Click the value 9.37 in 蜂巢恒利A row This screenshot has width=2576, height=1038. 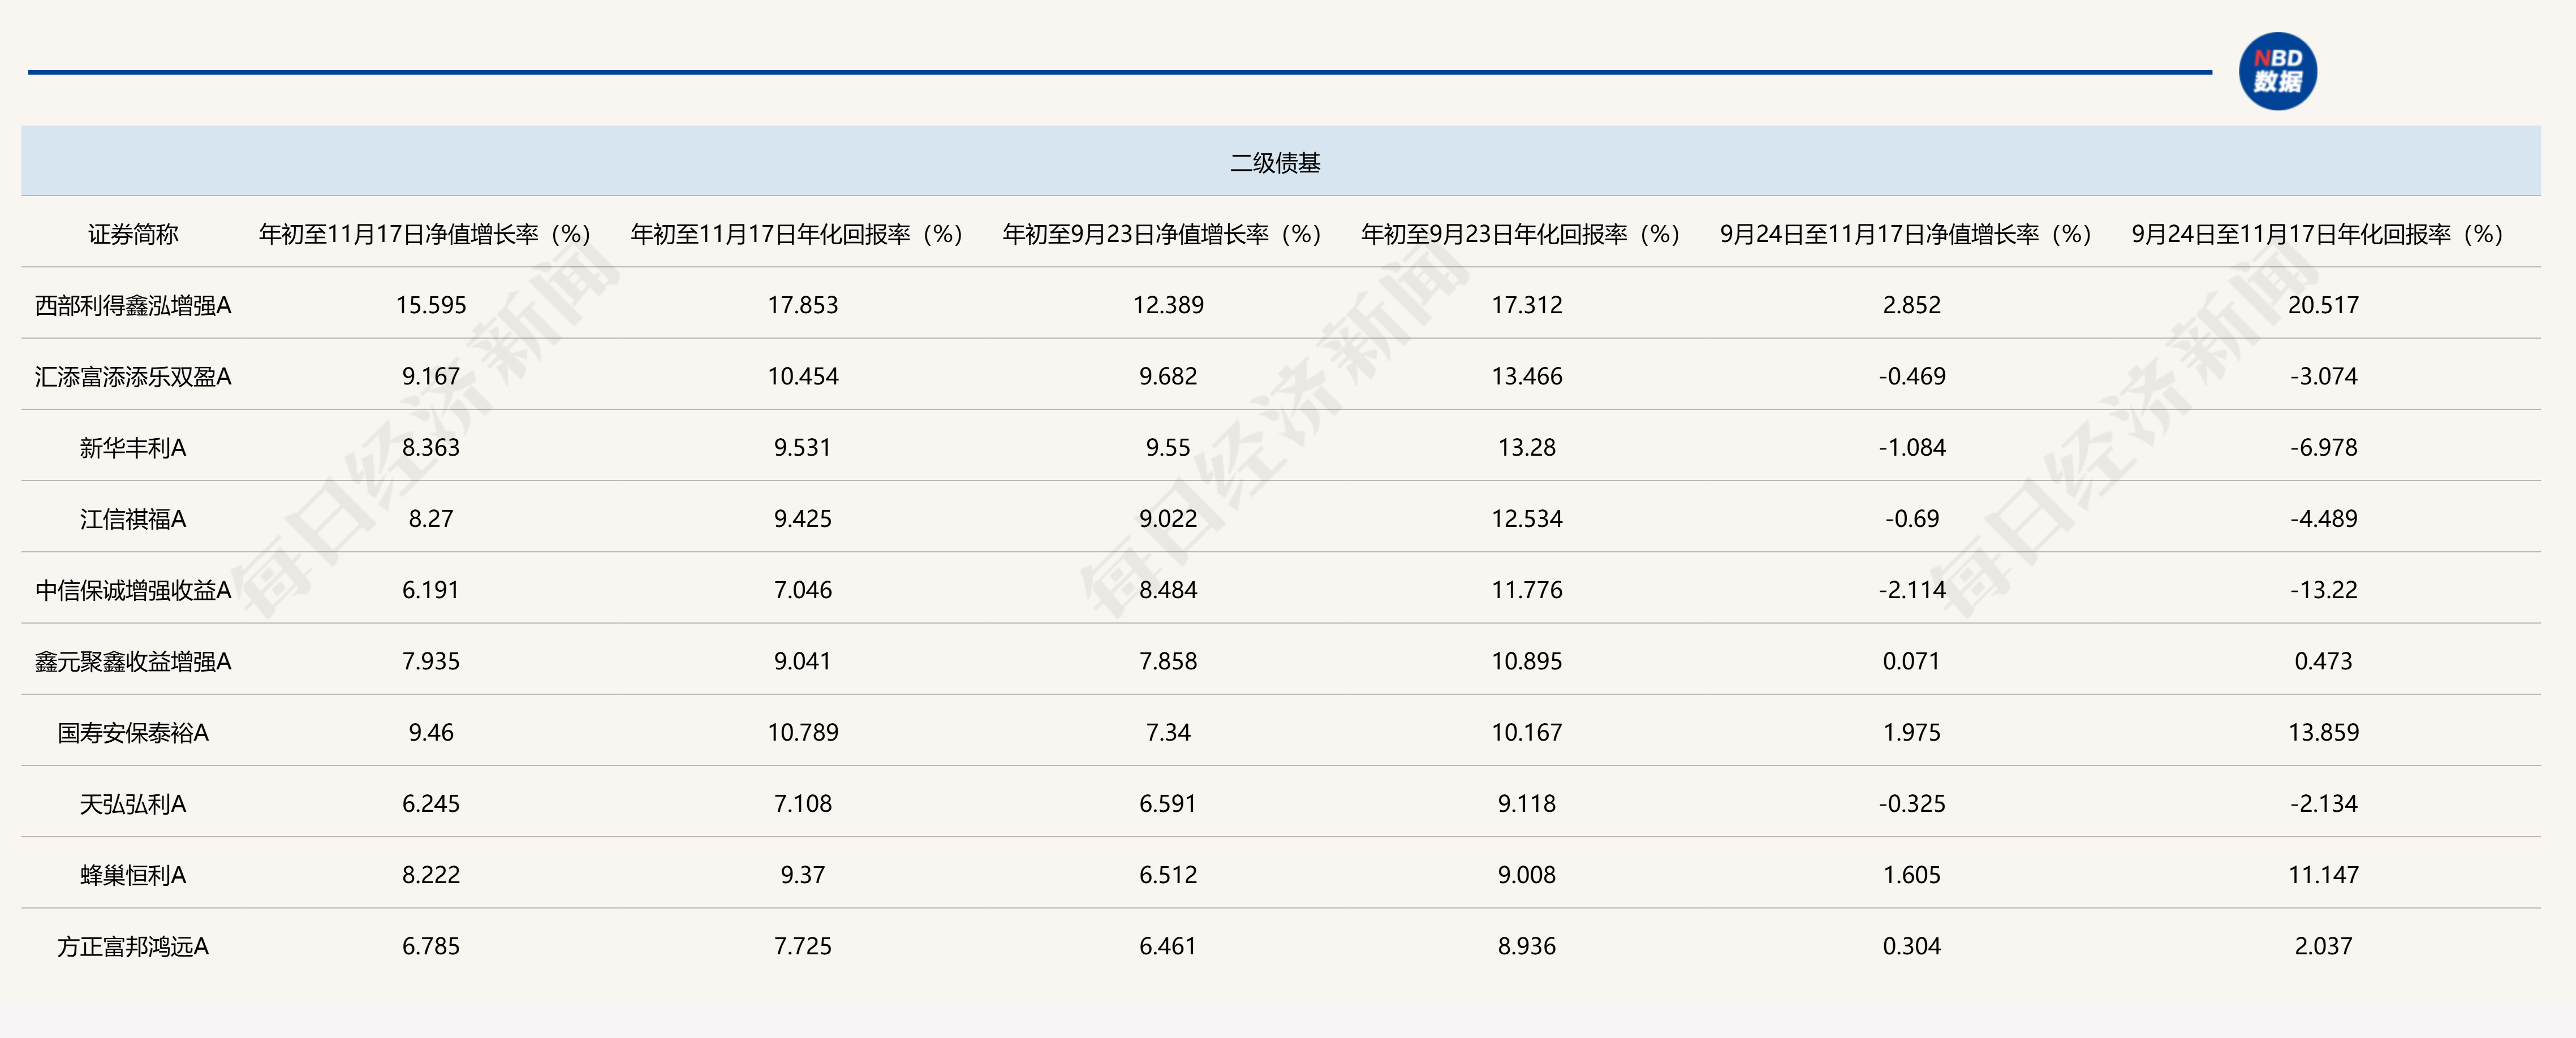(x=803, y=875)
